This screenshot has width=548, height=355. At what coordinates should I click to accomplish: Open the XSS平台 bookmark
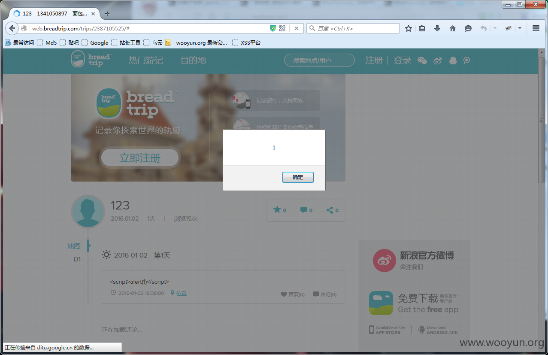[246, 42]
